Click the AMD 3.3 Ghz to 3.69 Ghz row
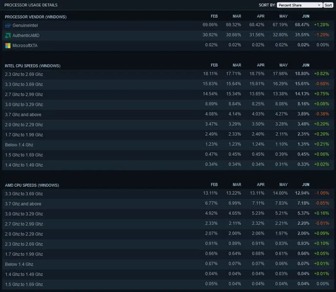 pos(24,194)
